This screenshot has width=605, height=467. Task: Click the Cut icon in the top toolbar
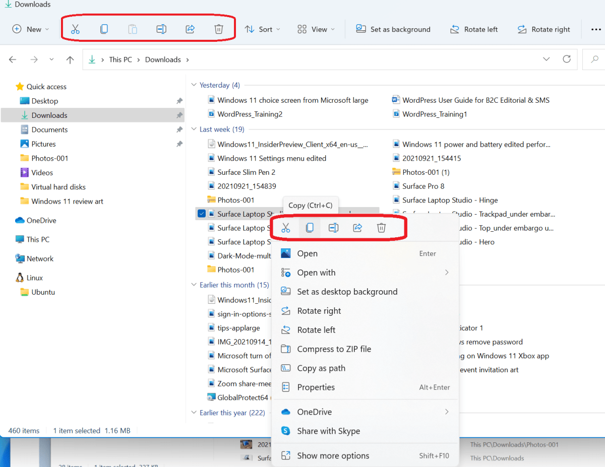click(x=75, y=29)
